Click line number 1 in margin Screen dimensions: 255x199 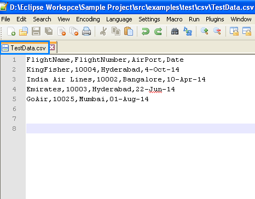pos(14,60)
